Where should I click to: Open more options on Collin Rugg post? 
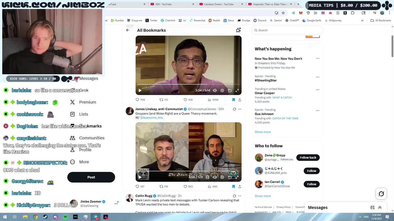click(240, 196)
